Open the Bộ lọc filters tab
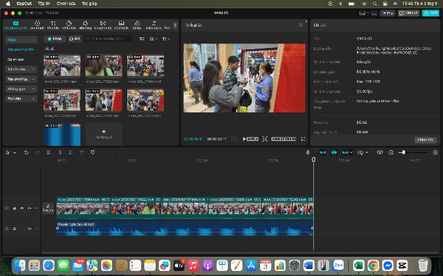Image resolution: width=443 pixels, height=276 pixels. coord(137,25)
